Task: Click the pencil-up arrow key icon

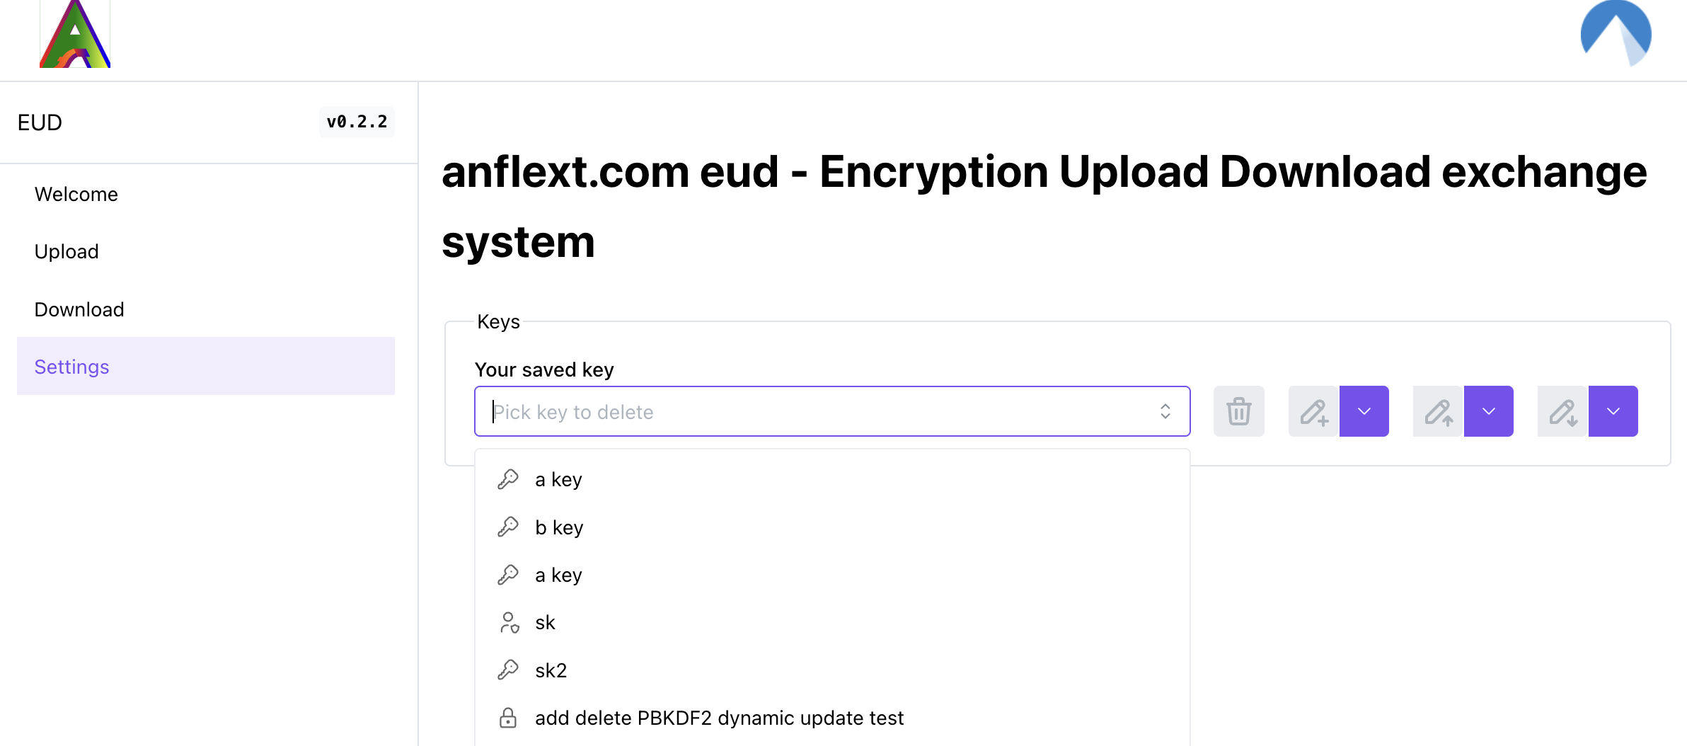Action: click(1438, 411)
